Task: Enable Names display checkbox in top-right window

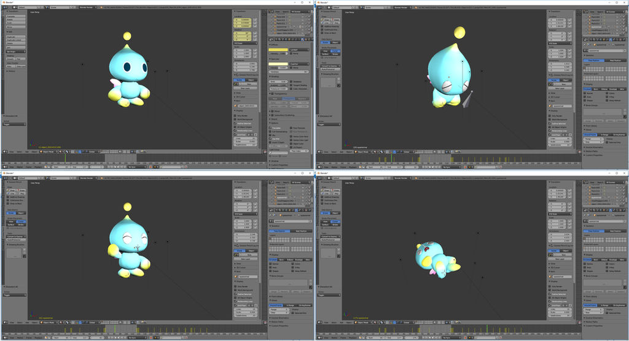Action: click(x=585, y=93)
